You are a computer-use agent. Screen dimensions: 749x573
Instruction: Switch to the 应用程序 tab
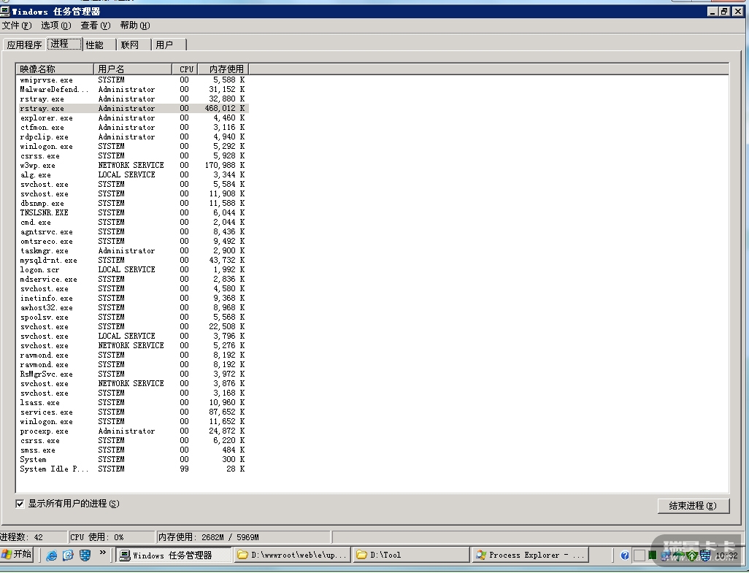click(x=24, y=45)
